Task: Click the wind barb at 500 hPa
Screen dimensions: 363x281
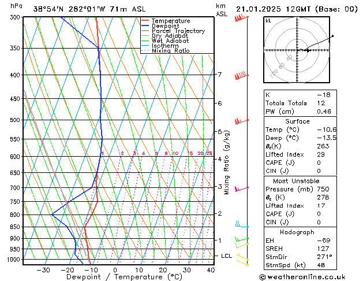Action: click(241, 121)
